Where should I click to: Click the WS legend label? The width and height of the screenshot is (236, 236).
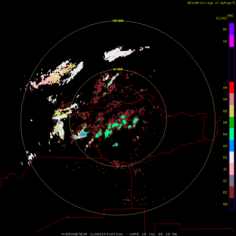(x=225, y=146)
